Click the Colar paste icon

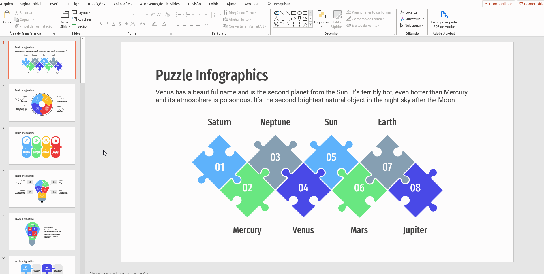pos(7,15)
